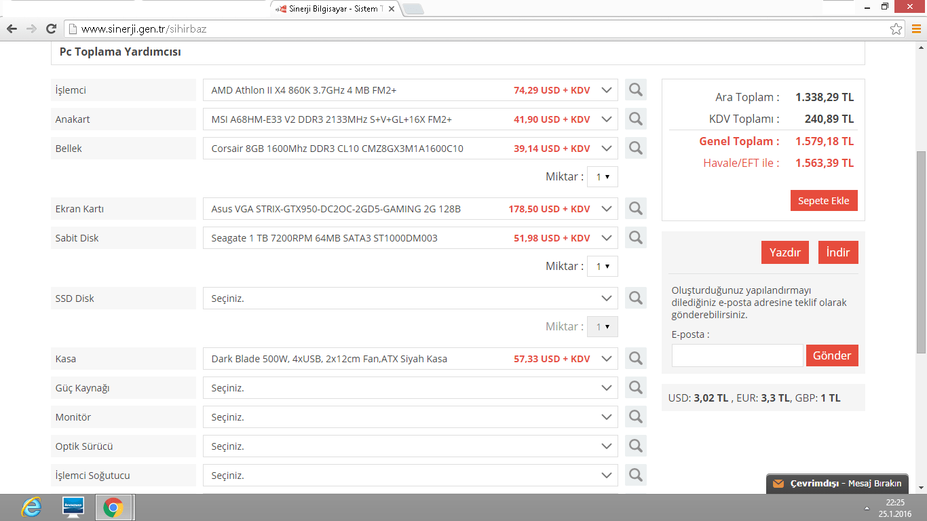Reload the page with the refresh icon
Image resolution: width=927 pixels, height=521 pixels.
51,29
